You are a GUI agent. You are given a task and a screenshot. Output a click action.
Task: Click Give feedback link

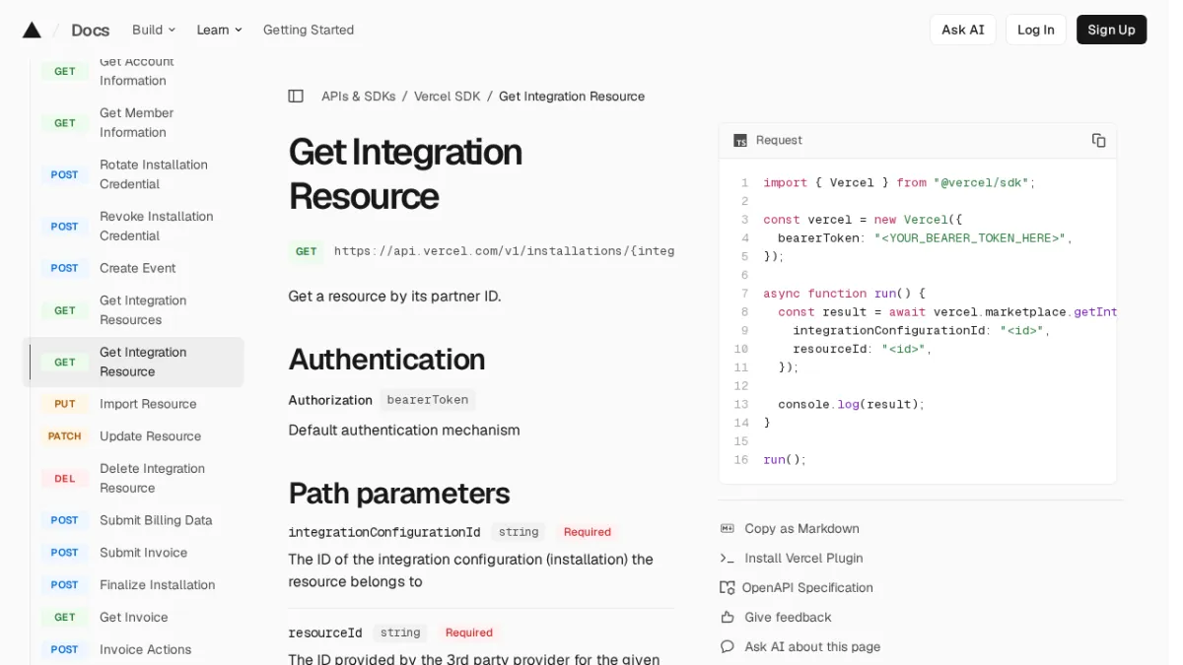(788, 618)
